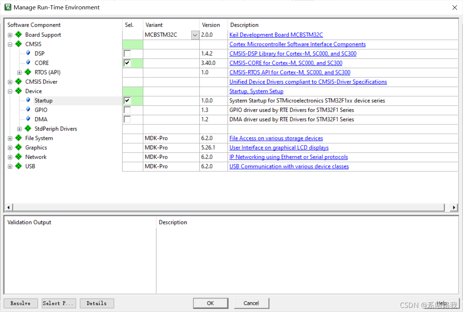
Task: Select the CMSIS Driver row label
Action: coord(41,82)
